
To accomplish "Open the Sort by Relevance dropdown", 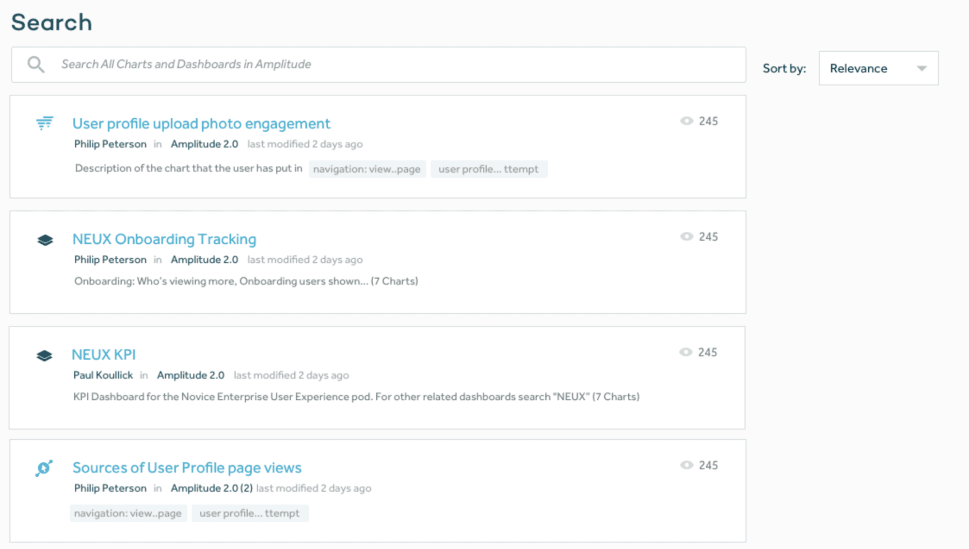I will coord(878,68).
